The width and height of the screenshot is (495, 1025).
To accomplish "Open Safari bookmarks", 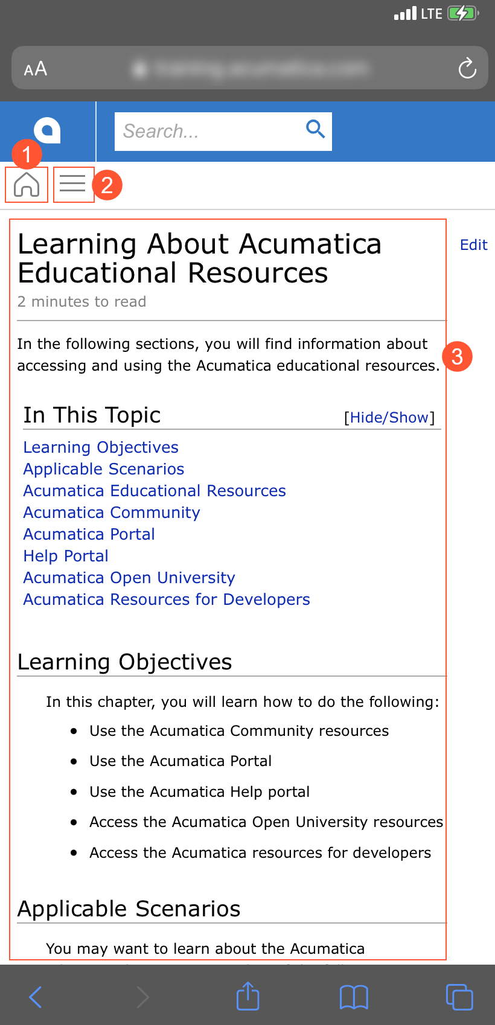I will [354, 997].
